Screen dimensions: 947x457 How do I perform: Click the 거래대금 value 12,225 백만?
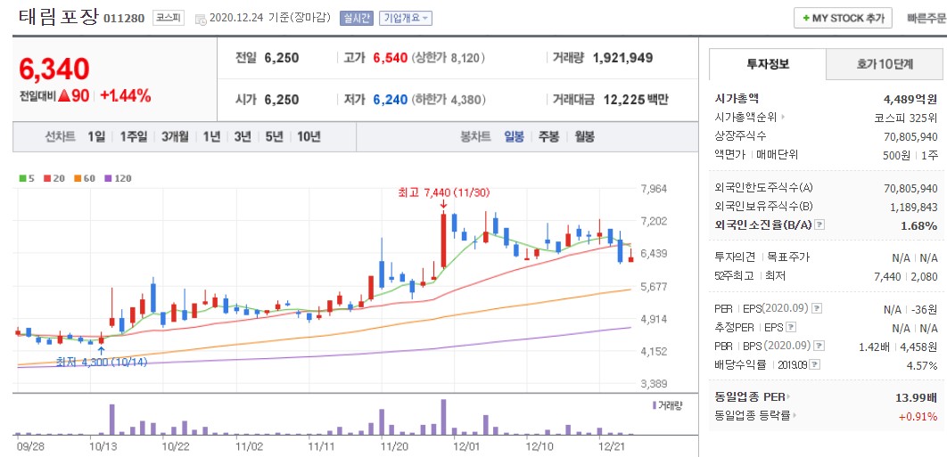636,100
